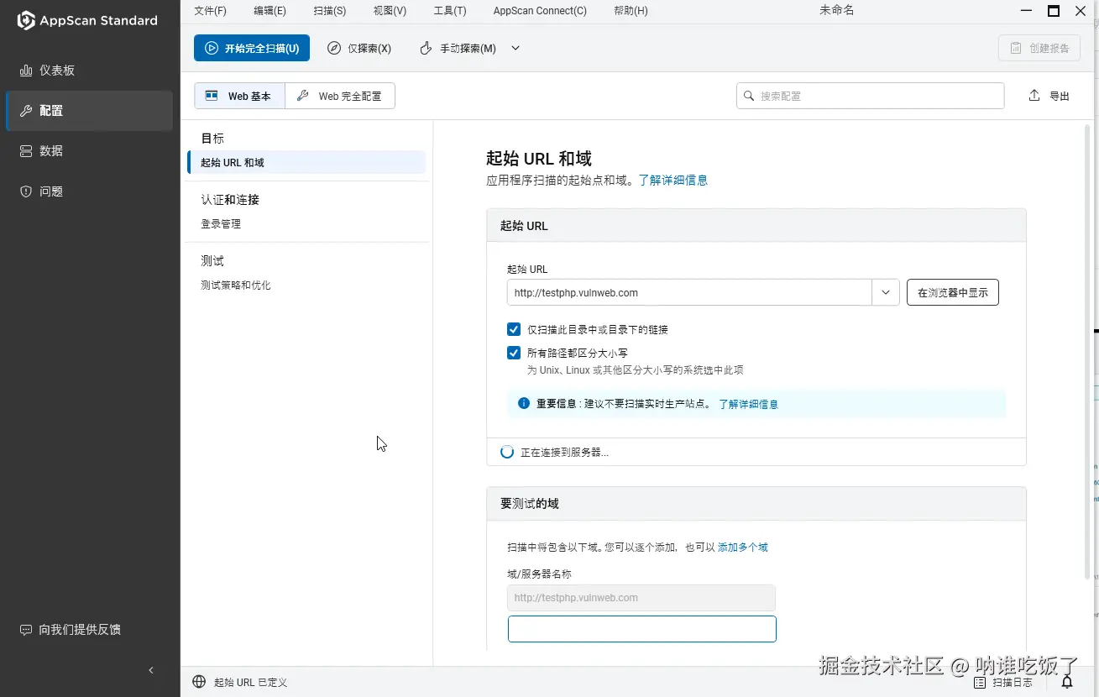
Task: Click 起始 URL 已定义 status text
Action: click(250, 683)
